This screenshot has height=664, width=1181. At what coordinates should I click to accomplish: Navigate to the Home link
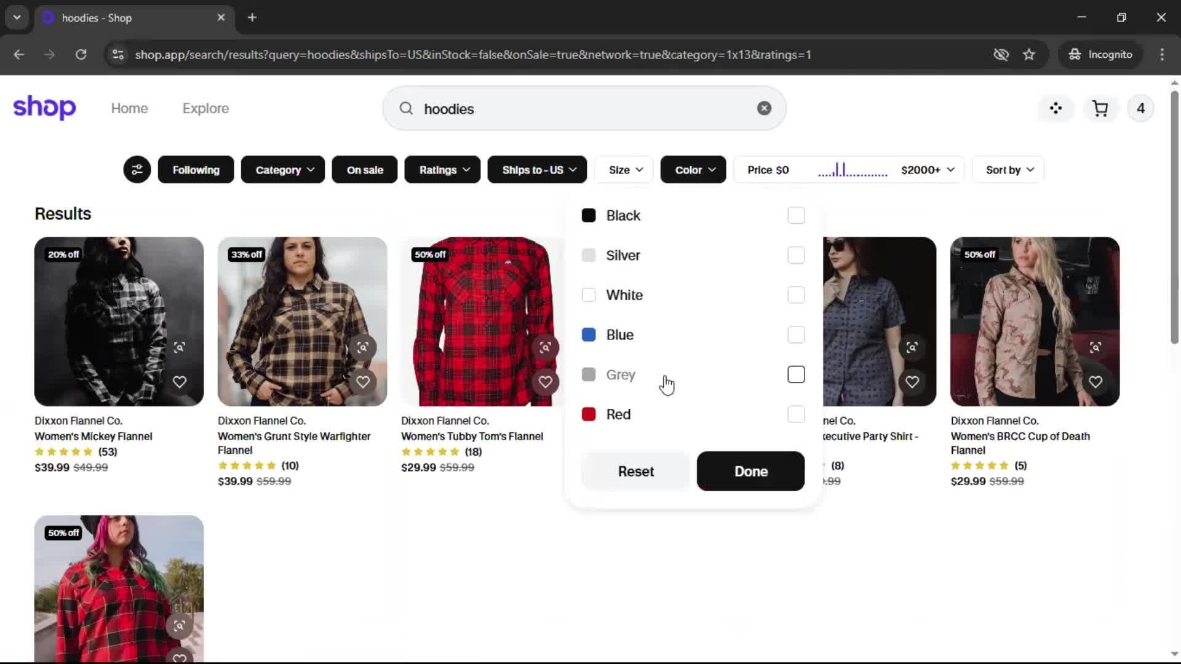coord(129,109)
